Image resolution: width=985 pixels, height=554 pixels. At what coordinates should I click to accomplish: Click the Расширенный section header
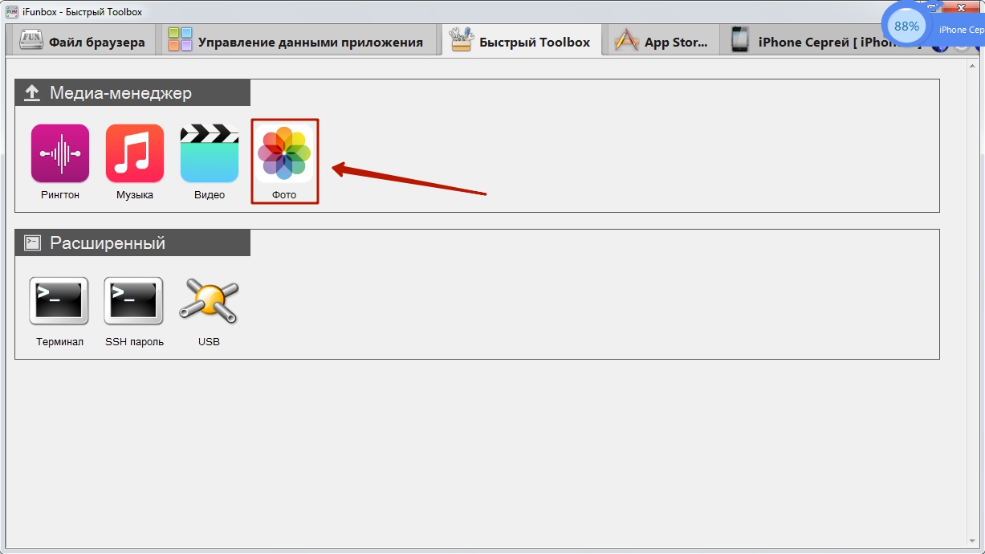pyautogui.click(x=132, y=242)
